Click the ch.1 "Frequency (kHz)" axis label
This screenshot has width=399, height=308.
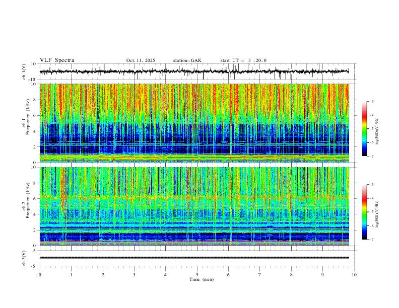(28, 117)
